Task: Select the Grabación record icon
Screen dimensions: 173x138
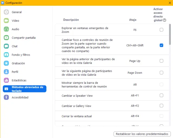Action: point(6,63)
